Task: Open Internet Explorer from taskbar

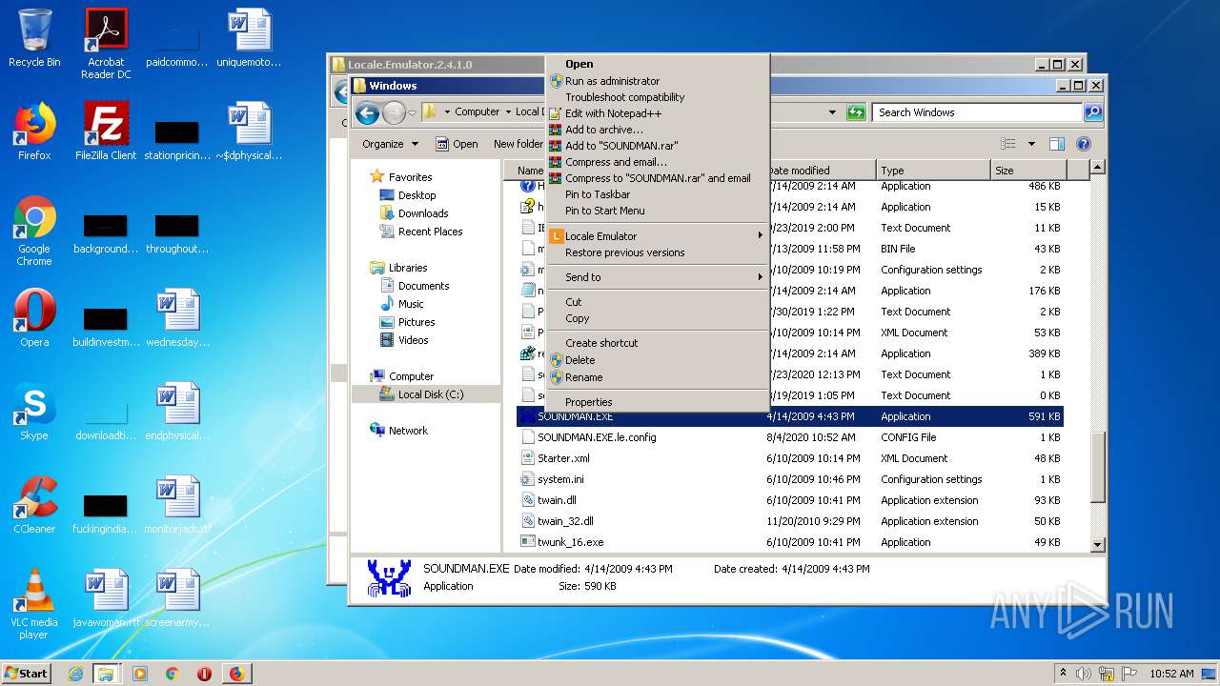Action: pos(75,674)
